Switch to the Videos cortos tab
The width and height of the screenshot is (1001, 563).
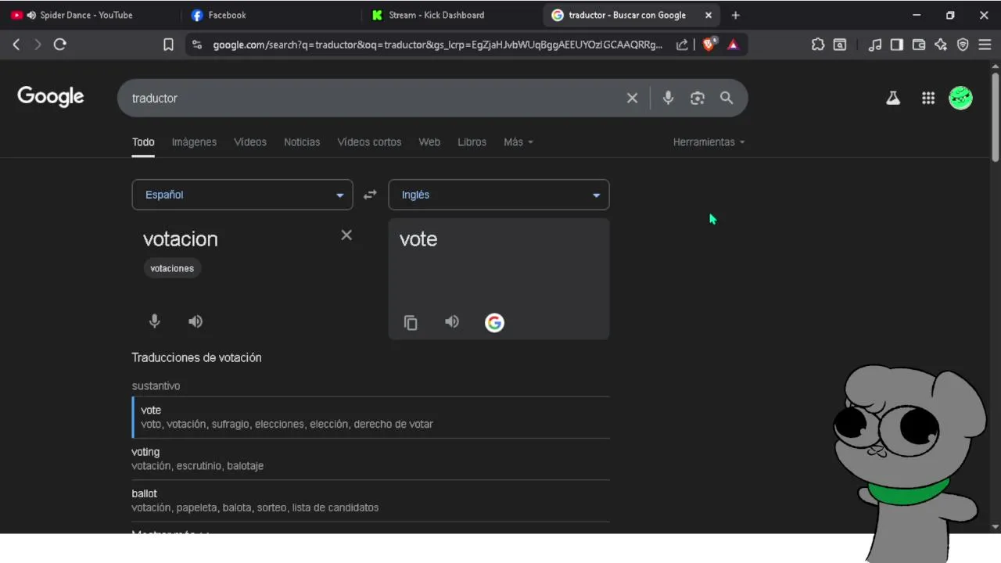pyautogui.click(x=369, y=142)
